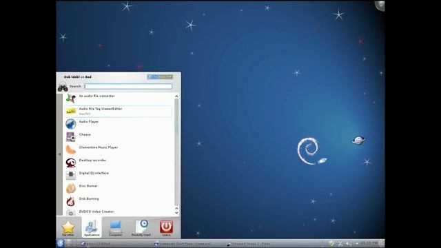
Task: Open the yellow EasyTAG tag editor icon
Action: 70,112
